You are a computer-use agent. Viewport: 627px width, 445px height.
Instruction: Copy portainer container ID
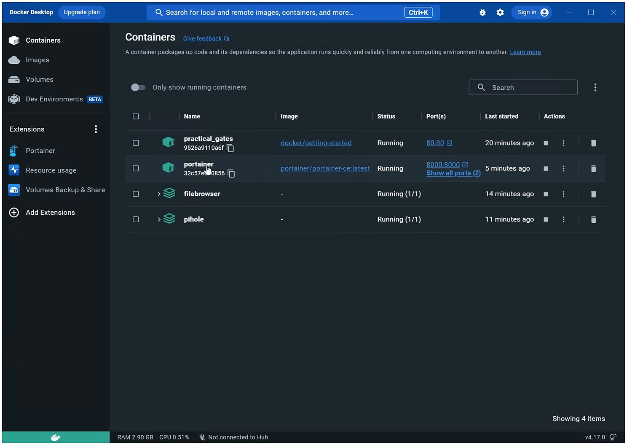tap(231, 173)
